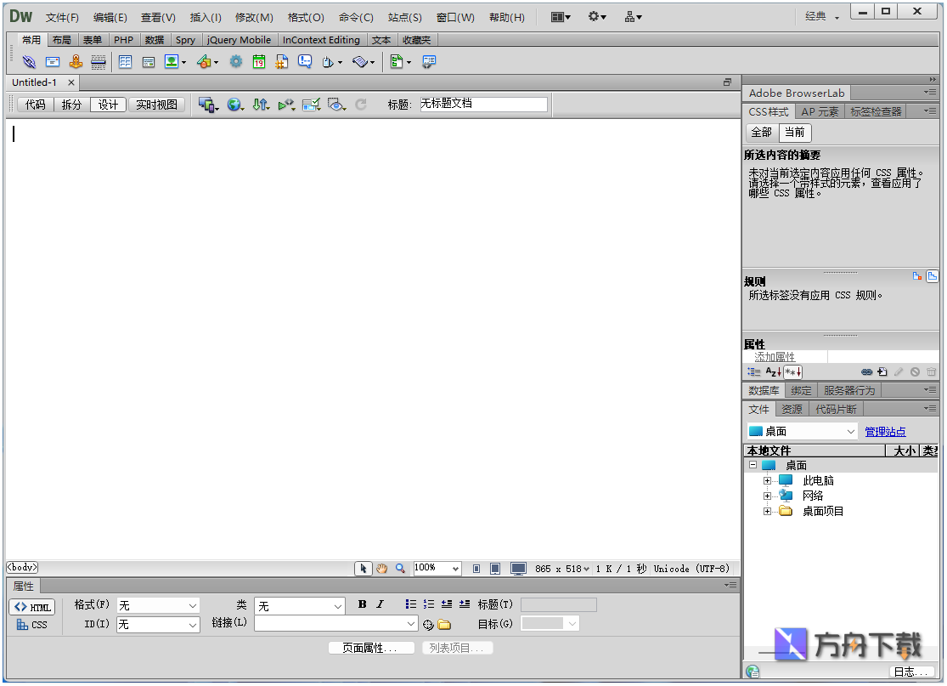Open the 类 class dropdown
Screen dimensions: 947x686
pos(300,605)
